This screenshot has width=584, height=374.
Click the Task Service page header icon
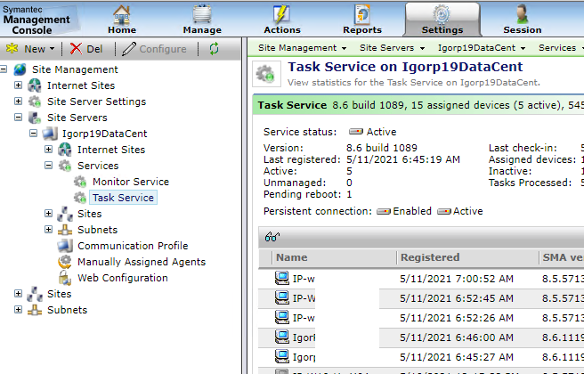[x=266, y=74]
